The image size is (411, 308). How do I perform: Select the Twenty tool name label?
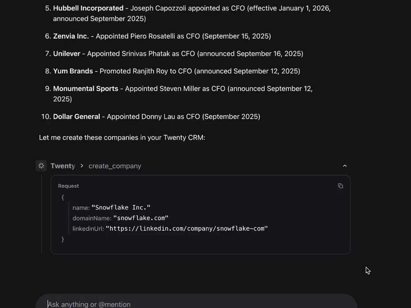(x=62, y=166)
